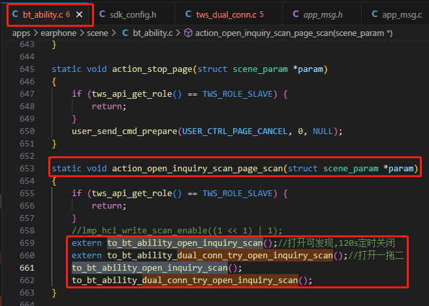Click to_bt_ability_open_inquiry_scan() call on line 661
This screenshot has height=306, width=429.
pos(157,268)
